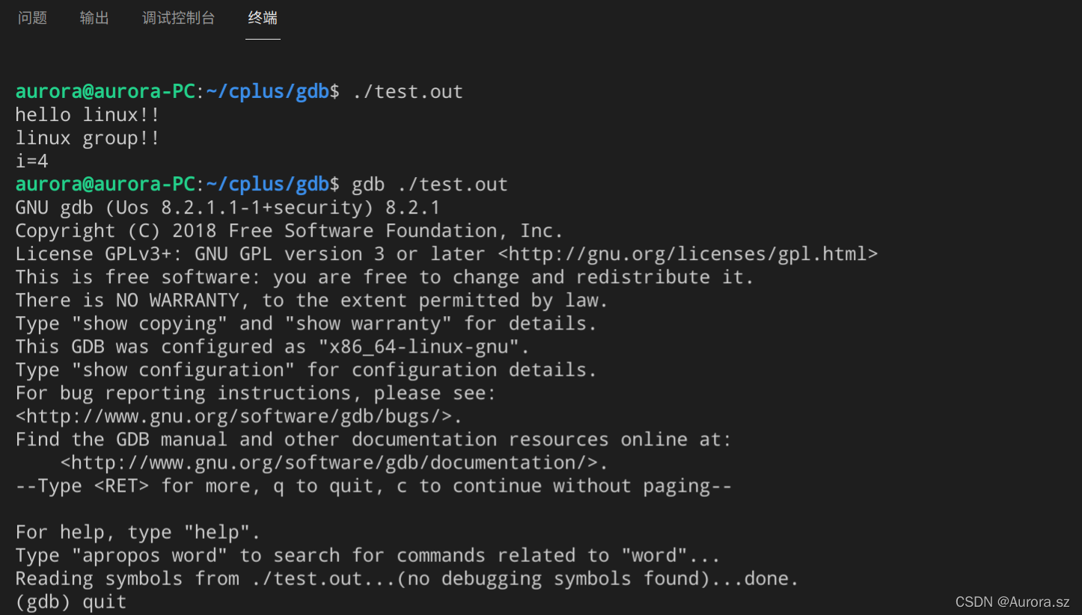This screenshot has height=615, width=1082.
Task: Click the 'Find the GDB manual' line
Action: click(x=373, y=439)
